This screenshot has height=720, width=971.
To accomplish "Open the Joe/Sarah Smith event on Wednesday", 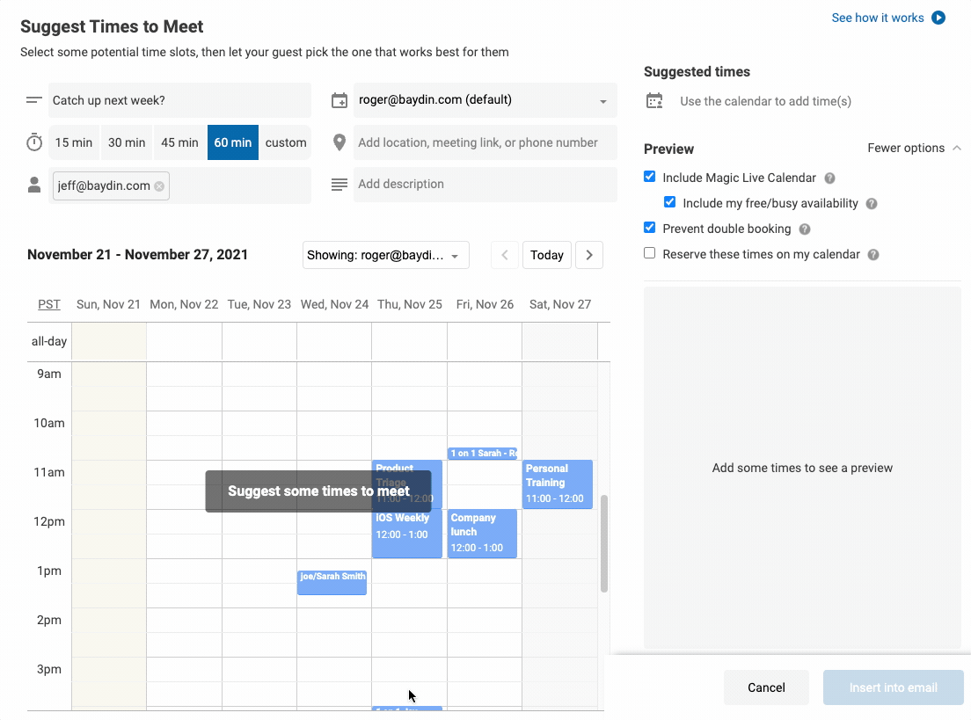I will tap(332, 583).
